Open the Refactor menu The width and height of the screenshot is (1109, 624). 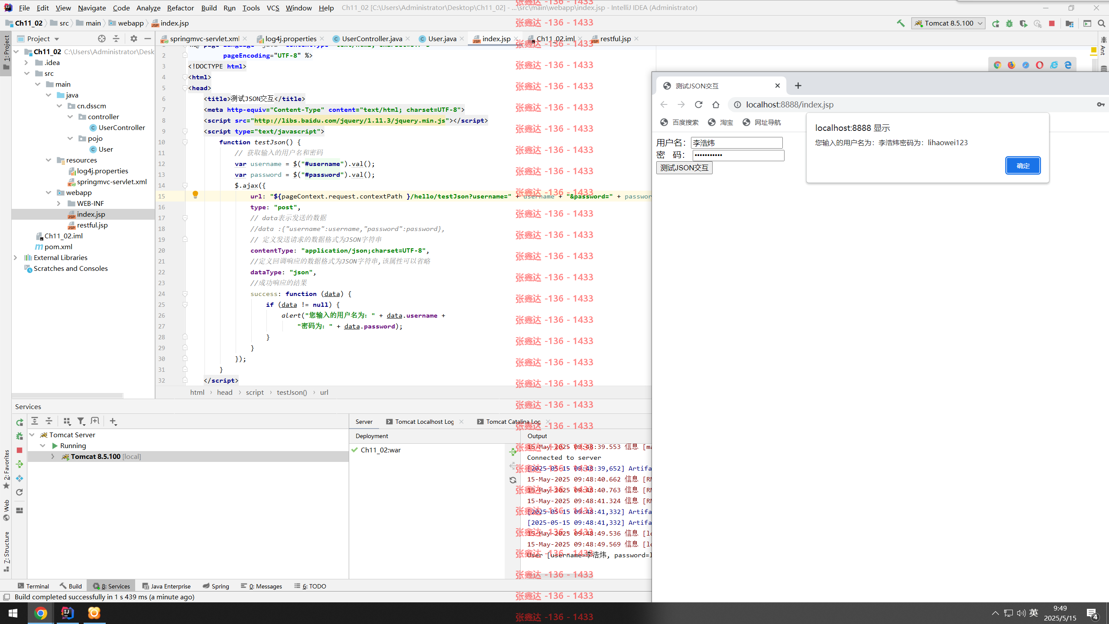point(180,8)
